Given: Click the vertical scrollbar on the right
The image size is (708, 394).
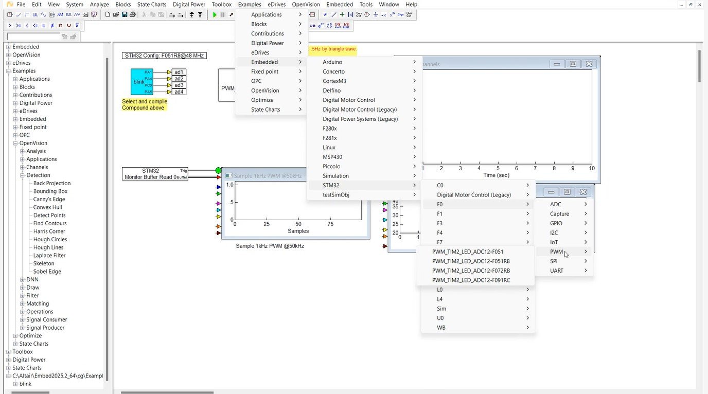Looking at the screenshot, I should 700,66.
